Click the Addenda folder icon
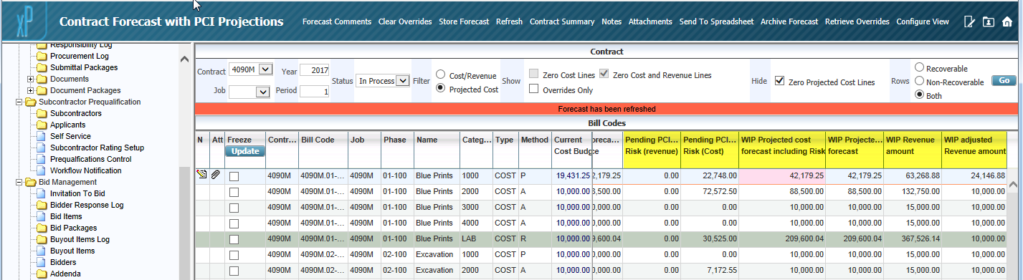The height and width of the screenshot is (280, 1023). click(x=42, y=274)
